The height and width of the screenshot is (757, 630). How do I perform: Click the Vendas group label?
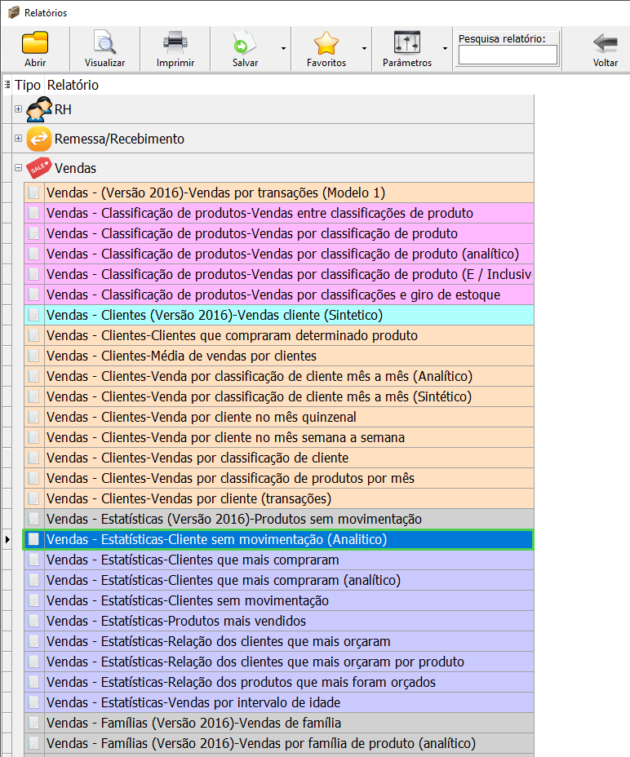(75, 168)
